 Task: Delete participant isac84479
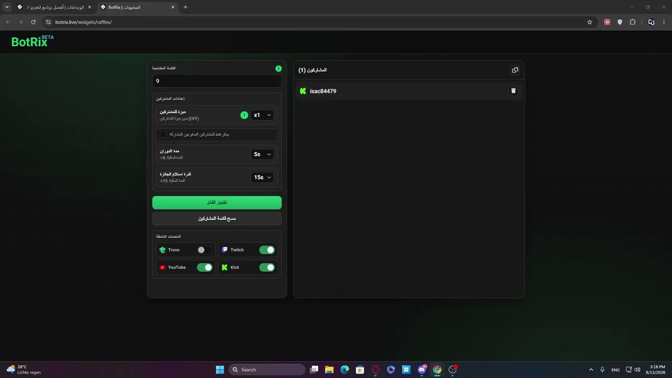tap(513, 91)
